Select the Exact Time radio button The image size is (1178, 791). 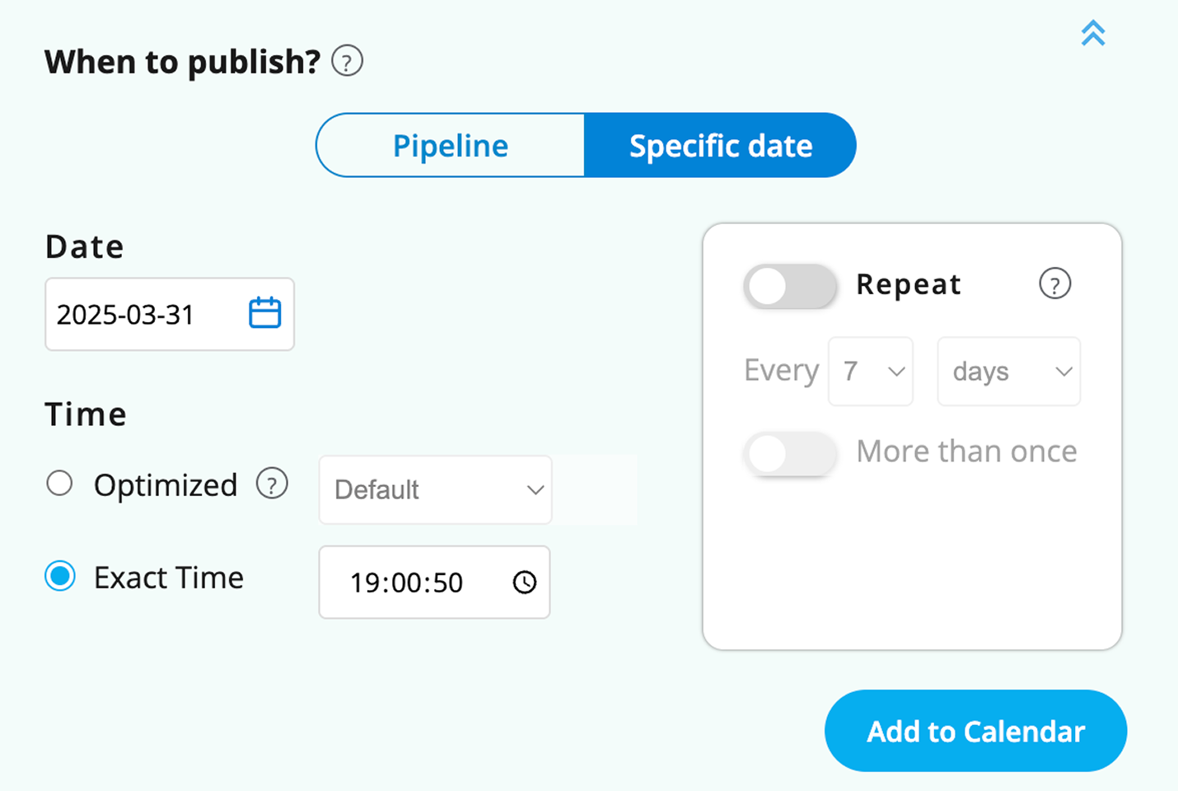coord(60,576)
